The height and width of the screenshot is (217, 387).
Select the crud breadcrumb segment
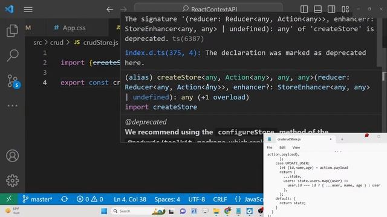pos(57,43)
